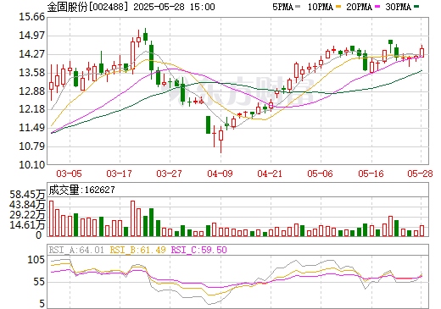Click the date label 04-09
The height and width of the screenshot is (309, 441).
pos(220,174)
